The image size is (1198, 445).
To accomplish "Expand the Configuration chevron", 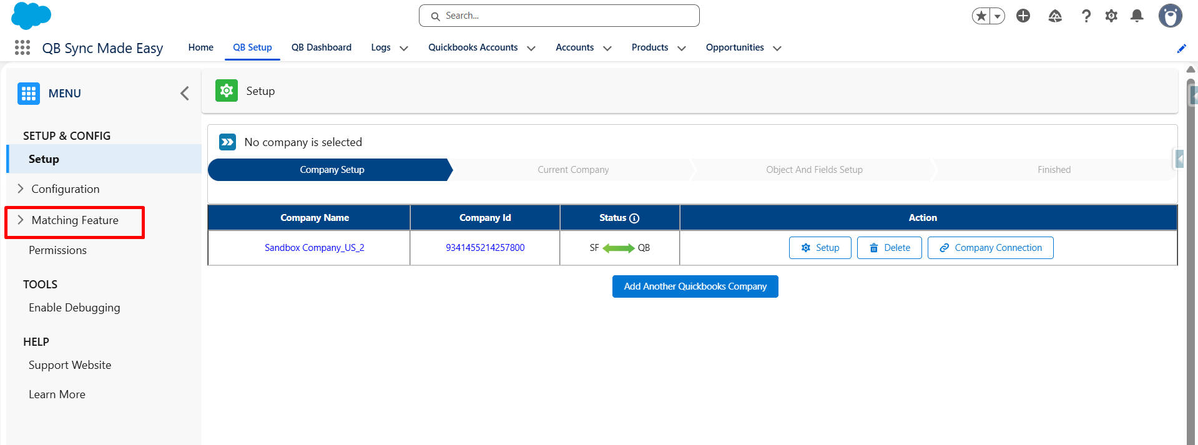I will pyautogui.click(x=21, y=188).
